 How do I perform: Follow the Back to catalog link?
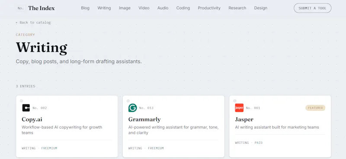point(33,23)
